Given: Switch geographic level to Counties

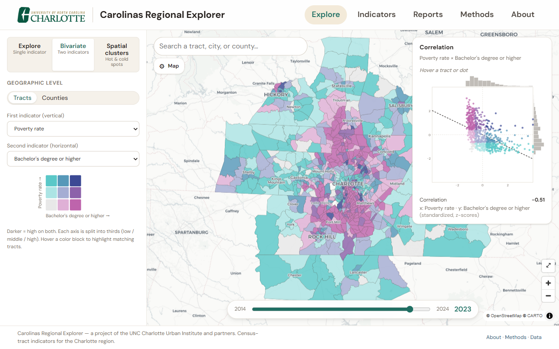Looking at the screenshot, I should 55,98.
